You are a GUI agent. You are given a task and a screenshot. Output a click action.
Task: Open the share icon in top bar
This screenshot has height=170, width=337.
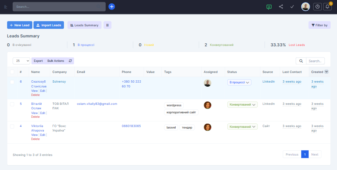point(281,7)
